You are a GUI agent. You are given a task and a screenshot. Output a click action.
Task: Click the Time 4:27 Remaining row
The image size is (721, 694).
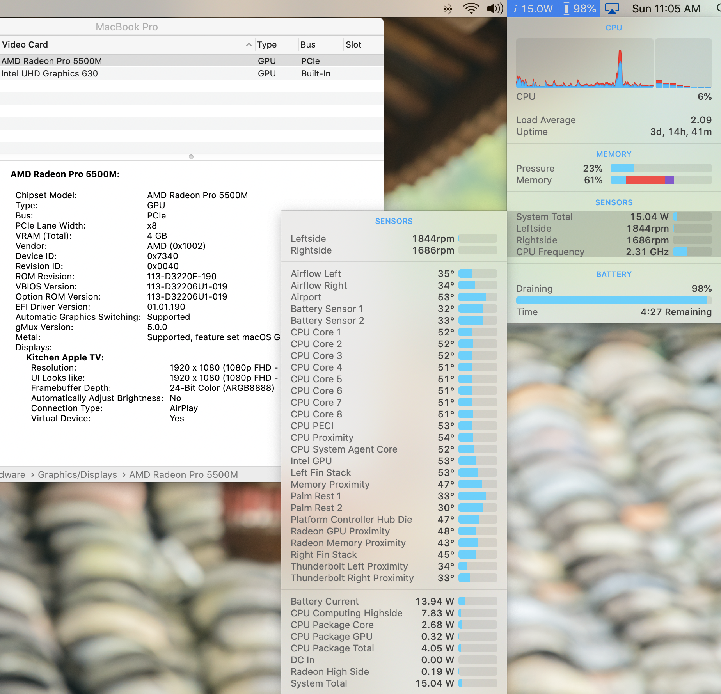[x=614, y=312]
